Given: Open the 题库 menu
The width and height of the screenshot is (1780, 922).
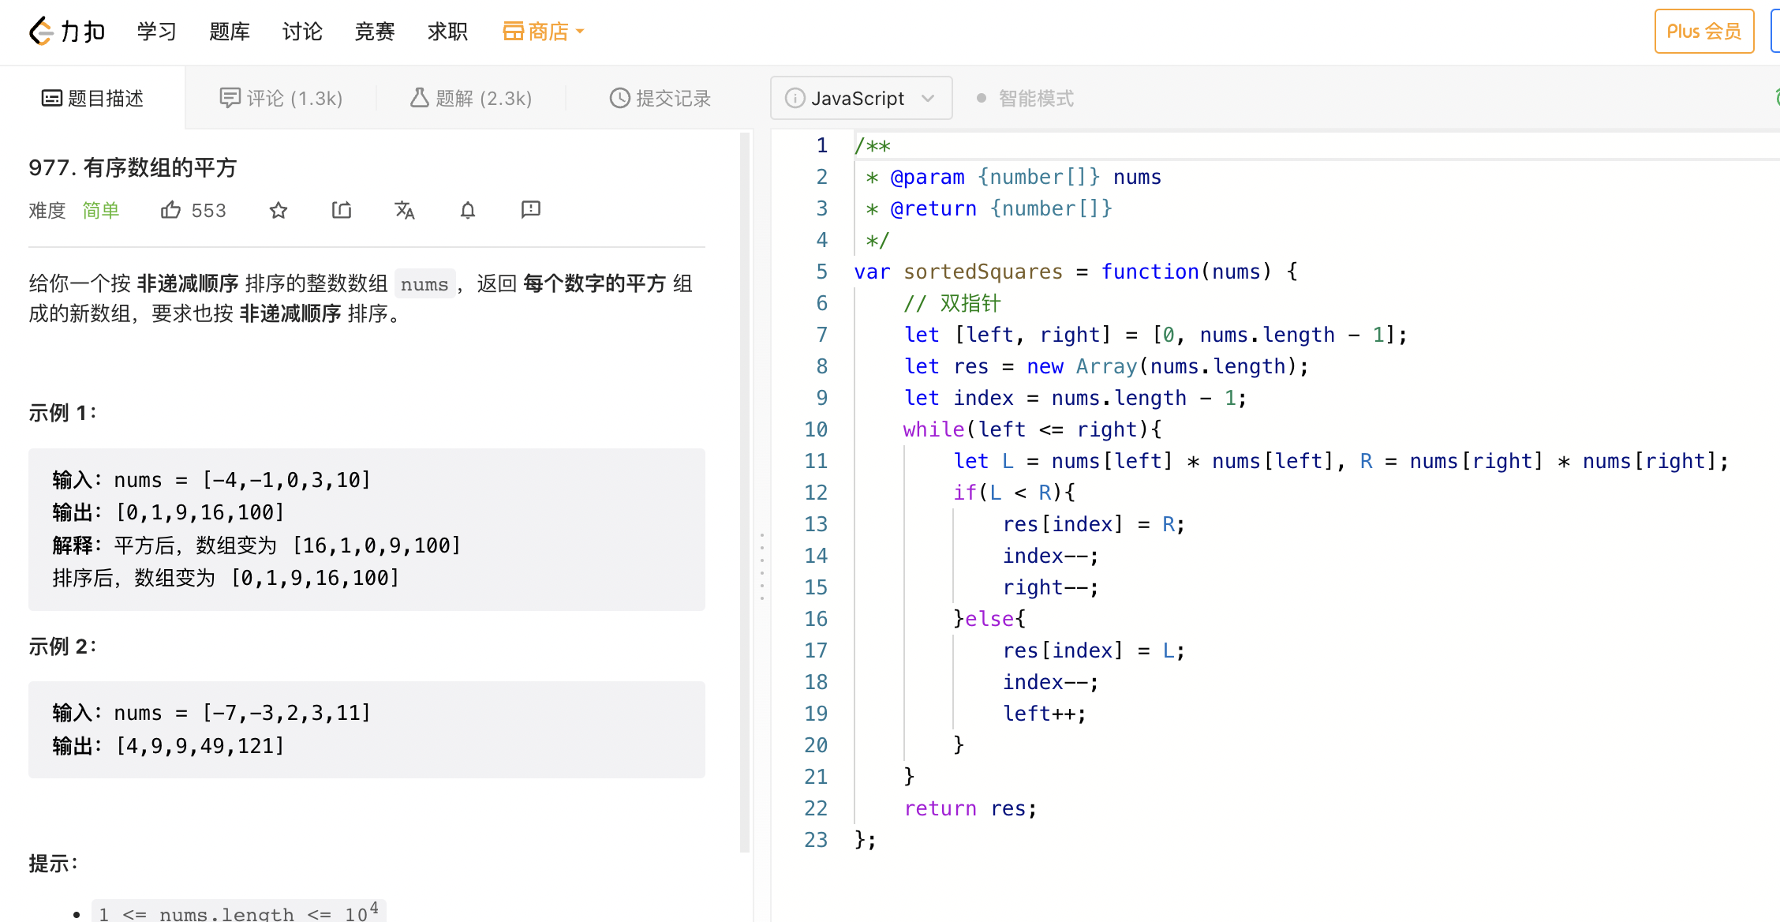Looking at the screenshot, I should tap(229, 32).
